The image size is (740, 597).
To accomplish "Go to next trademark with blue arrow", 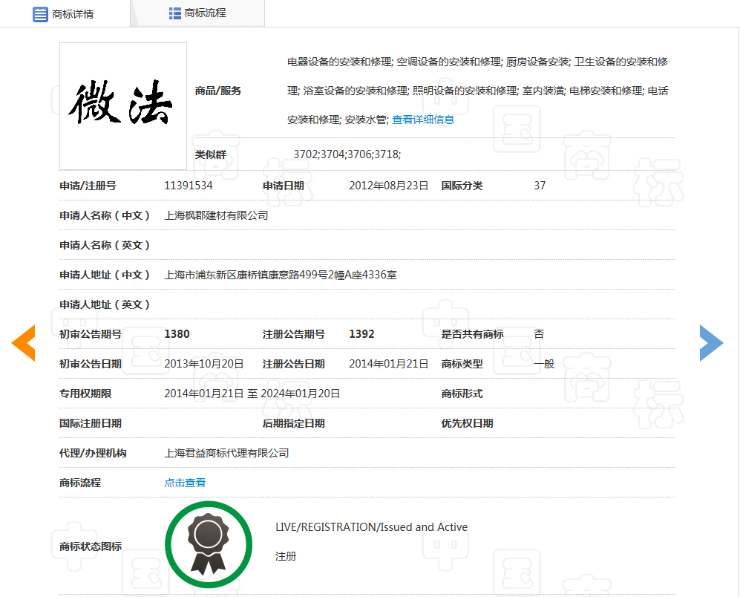I will (x=711, y=343).
